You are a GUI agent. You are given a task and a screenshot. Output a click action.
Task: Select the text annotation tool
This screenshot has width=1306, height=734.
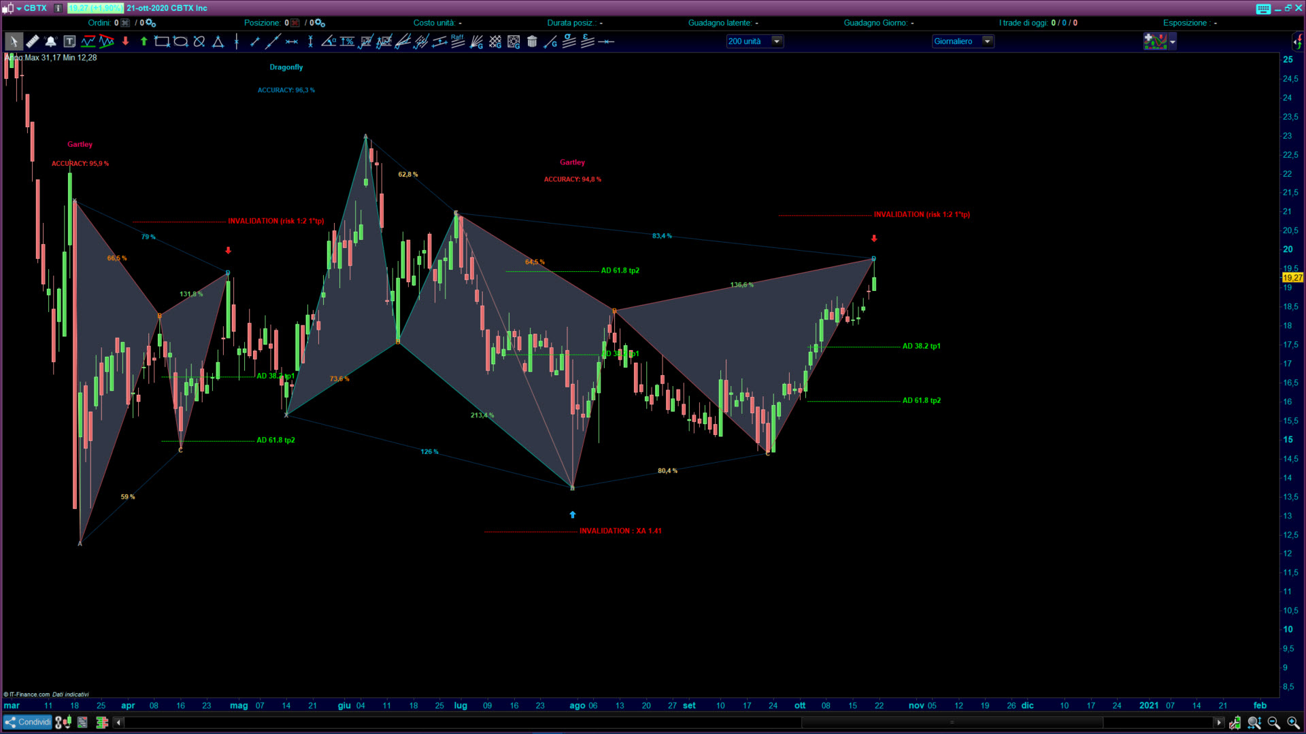[69, 41]
